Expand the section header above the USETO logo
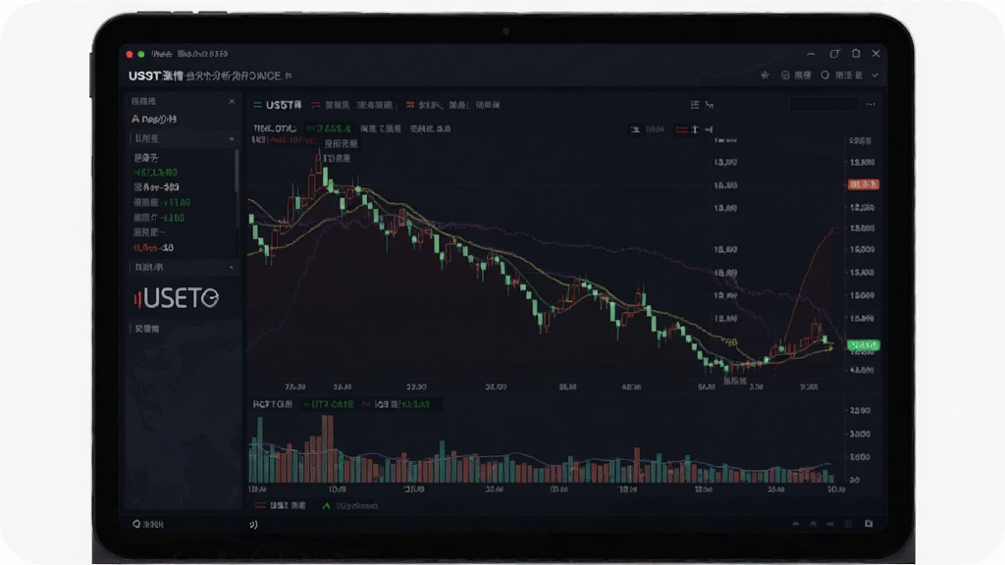 (184, 267)
